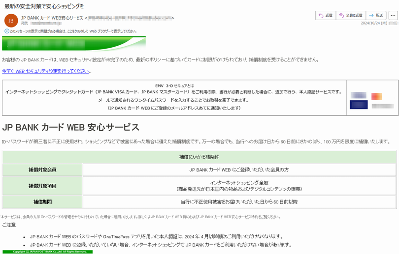Click the green Copyright JAPAN POST BANK footer

48,252
